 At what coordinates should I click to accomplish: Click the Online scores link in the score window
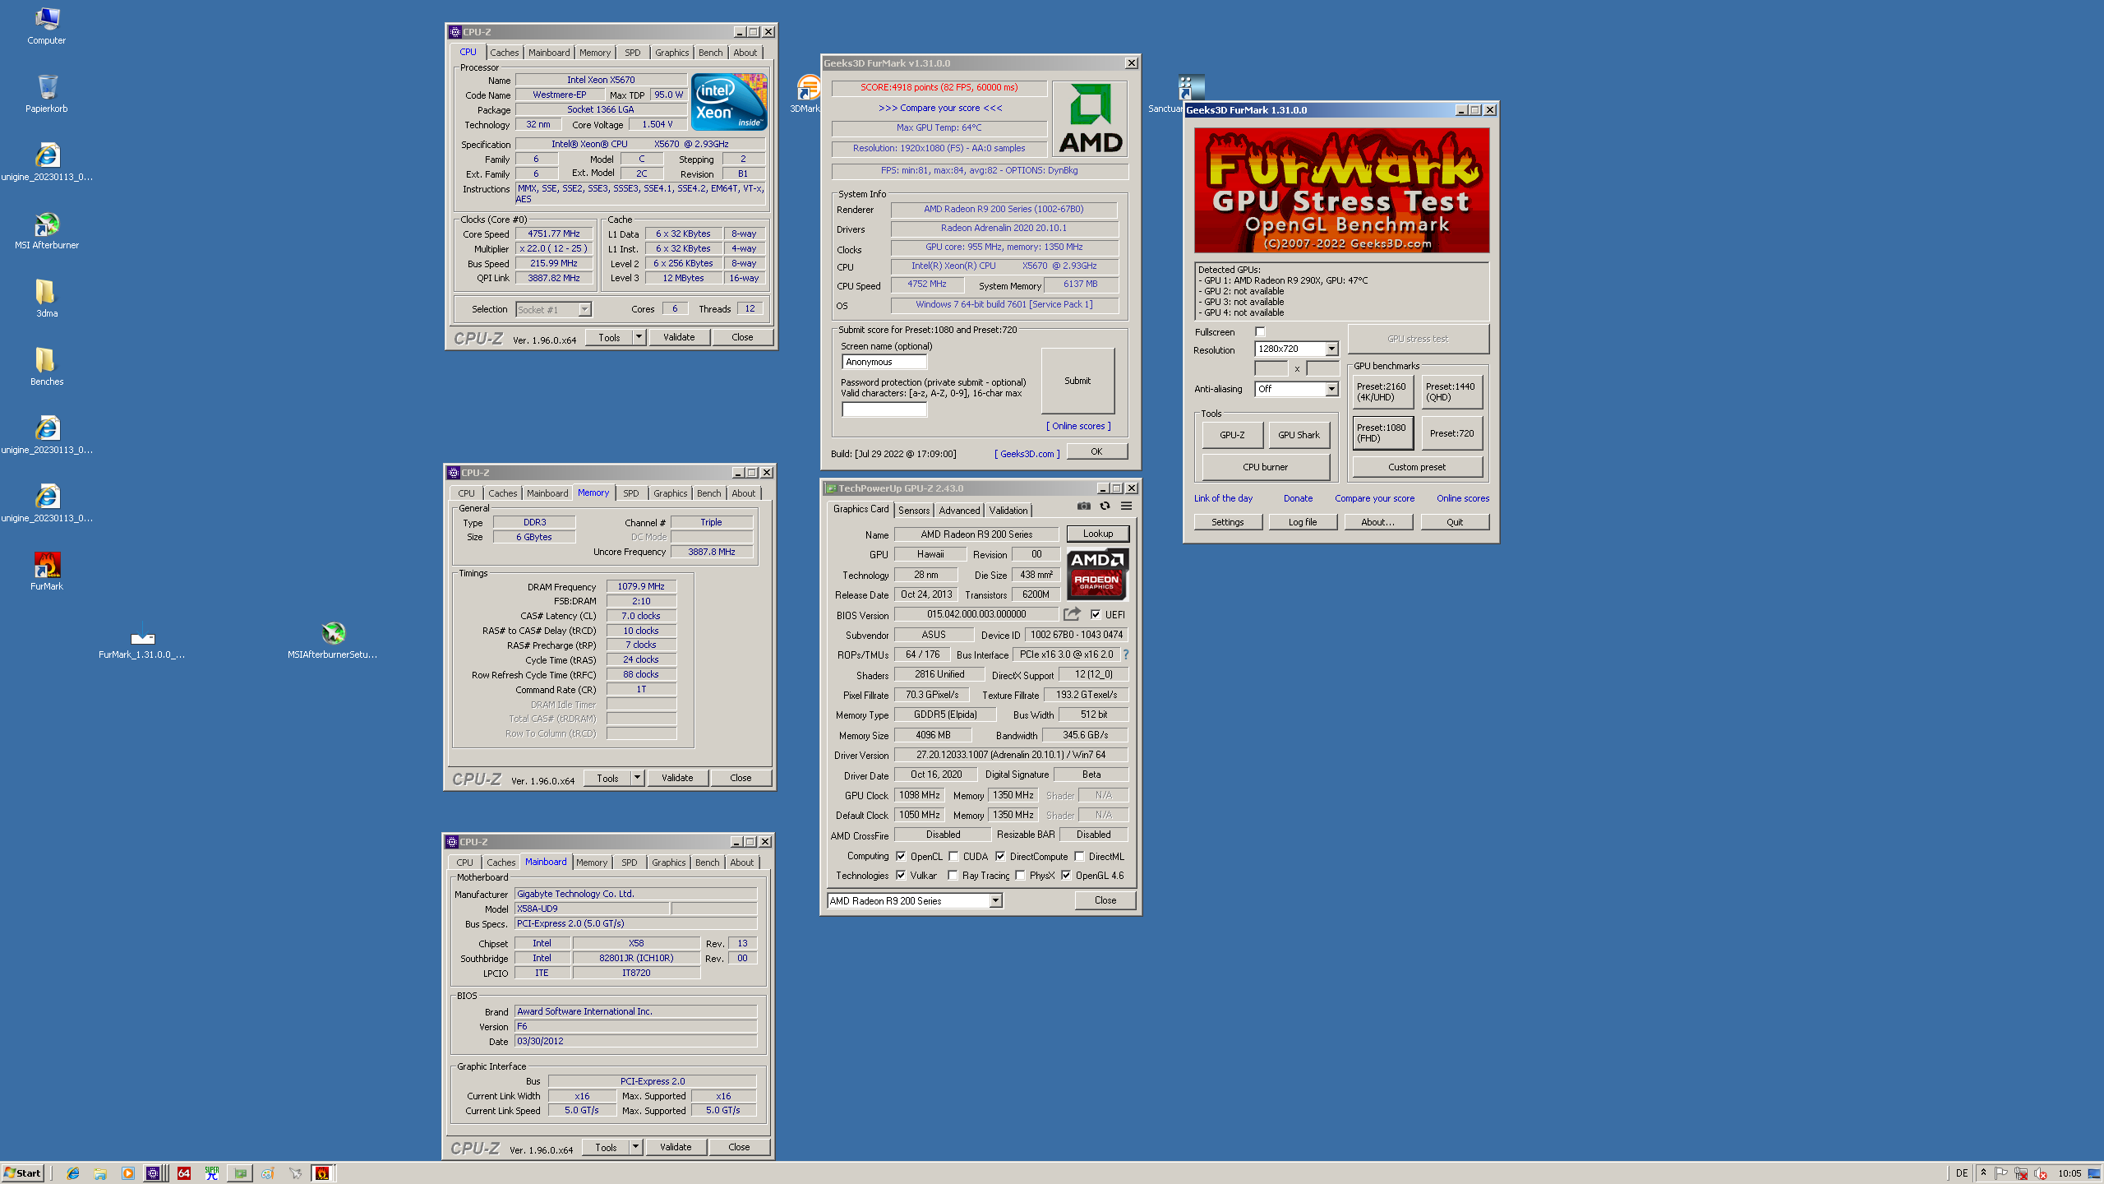1078,426
